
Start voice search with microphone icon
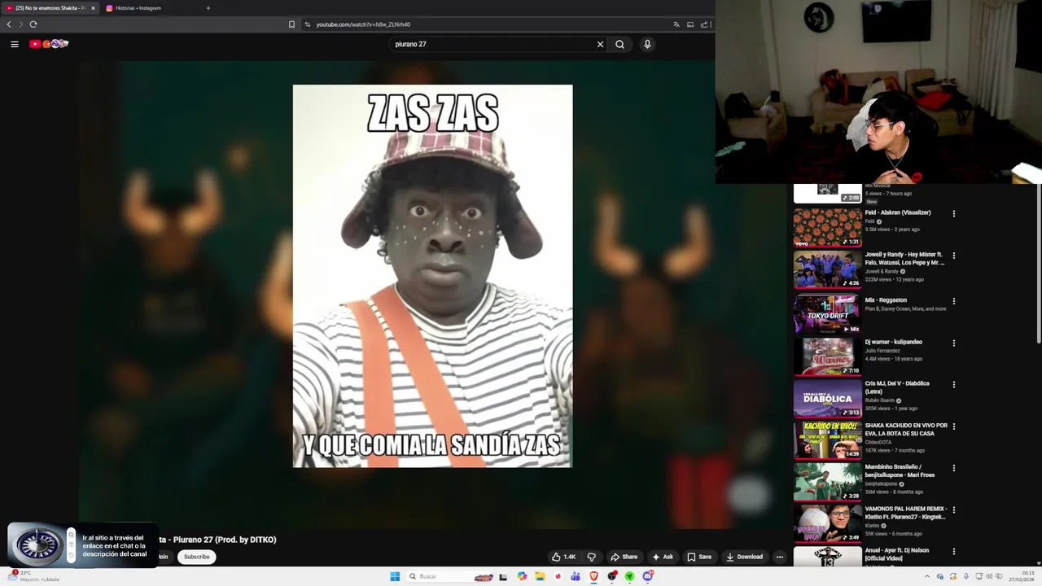coord(647,44)
